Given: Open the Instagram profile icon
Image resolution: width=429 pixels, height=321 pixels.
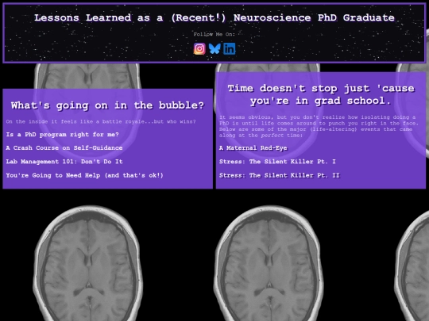Looking at the screenshot, I should point(199,49).
